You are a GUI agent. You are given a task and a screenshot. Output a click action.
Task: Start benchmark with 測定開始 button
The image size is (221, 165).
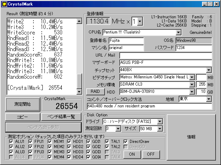(x=23, y=104)
